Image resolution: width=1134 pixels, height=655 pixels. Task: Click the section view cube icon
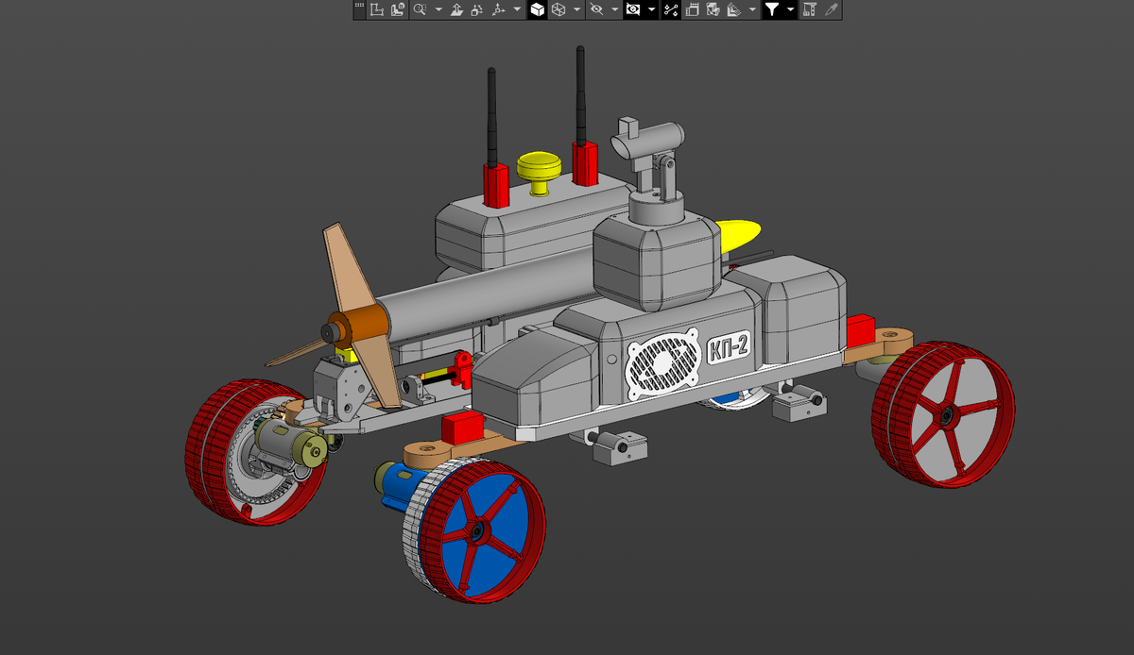713,9
